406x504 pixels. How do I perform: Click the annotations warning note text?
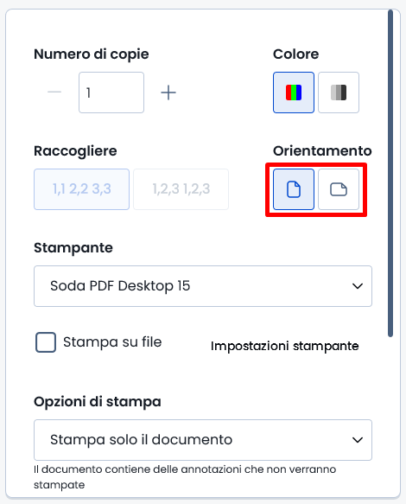[185, 477]
